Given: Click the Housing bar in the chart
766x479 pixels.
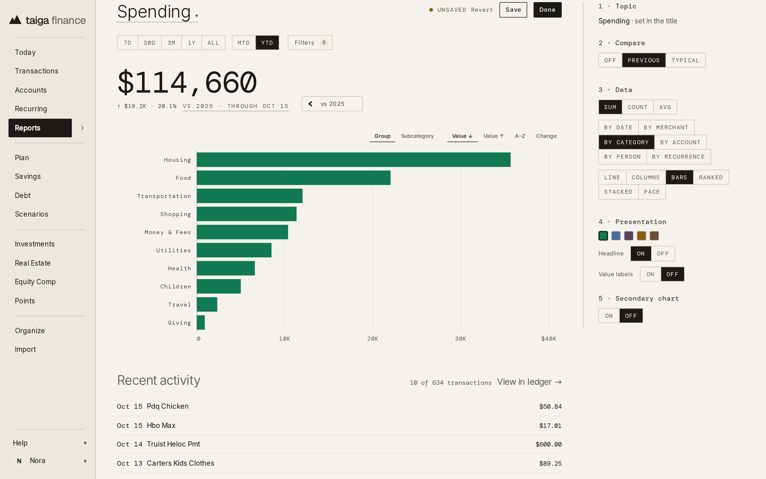Looking at the screenshot, I should tap(354, 160).
